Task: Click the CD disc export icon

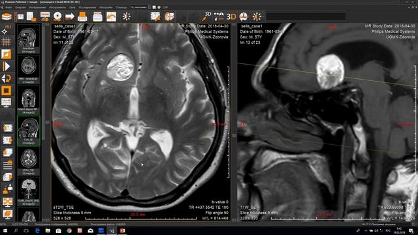Action: (x=57, y=16)
